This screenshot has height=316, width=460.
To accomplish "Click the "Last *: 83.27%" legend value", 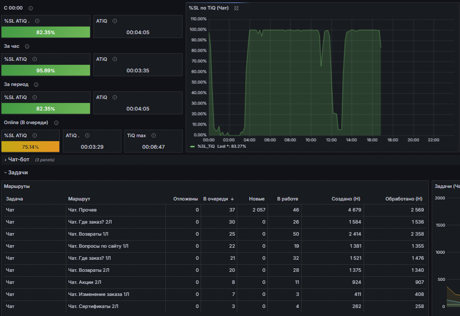I will (x=231, y=146).
